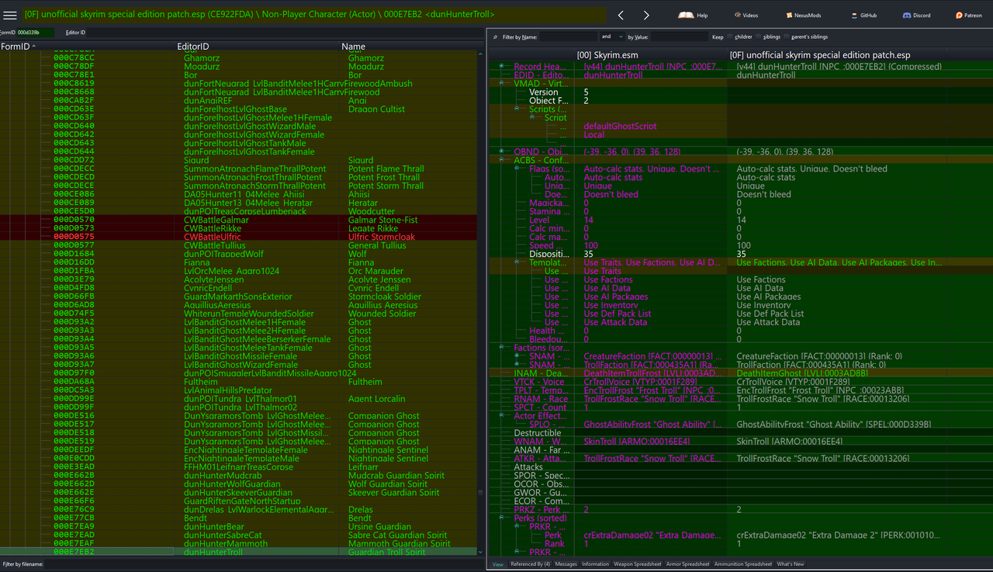Click the Disposition row label
993x572 pixels.
click(549, 254)
